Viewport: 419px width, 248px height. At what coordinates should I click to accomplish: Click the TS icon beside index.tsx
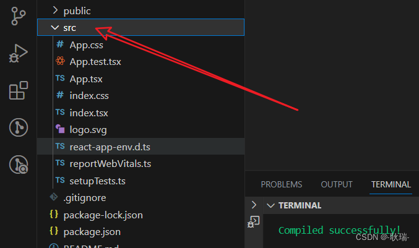click(60, 112)
